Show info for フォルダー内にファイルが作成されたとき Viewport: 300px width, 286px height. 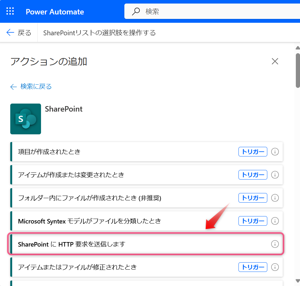pyautogui.click(x=275, y=198)
